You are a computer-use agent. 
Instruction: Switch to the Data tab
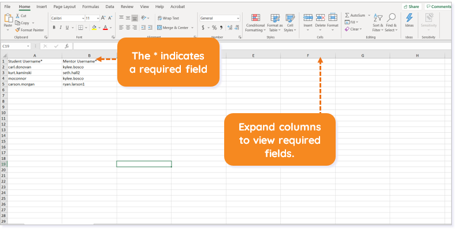point(110,6)
